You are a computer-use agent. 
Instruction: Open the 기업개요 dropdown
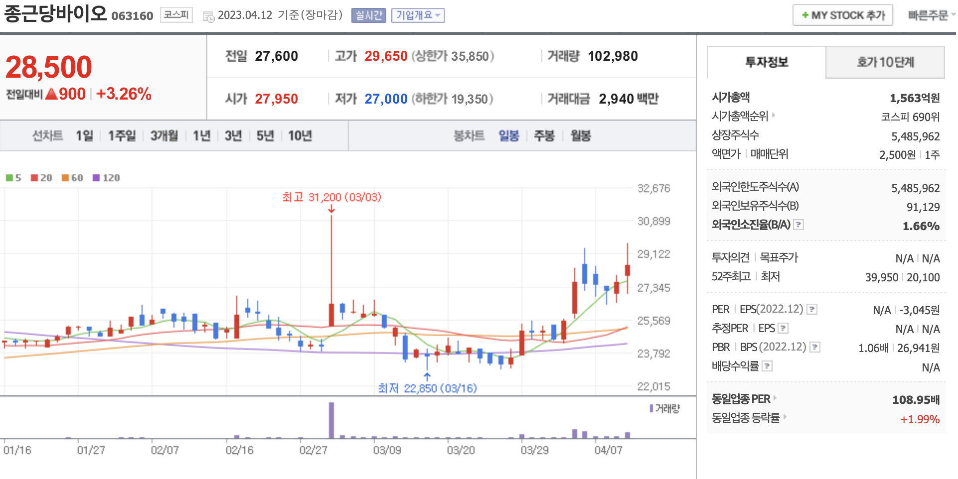[x=418, y=15]
